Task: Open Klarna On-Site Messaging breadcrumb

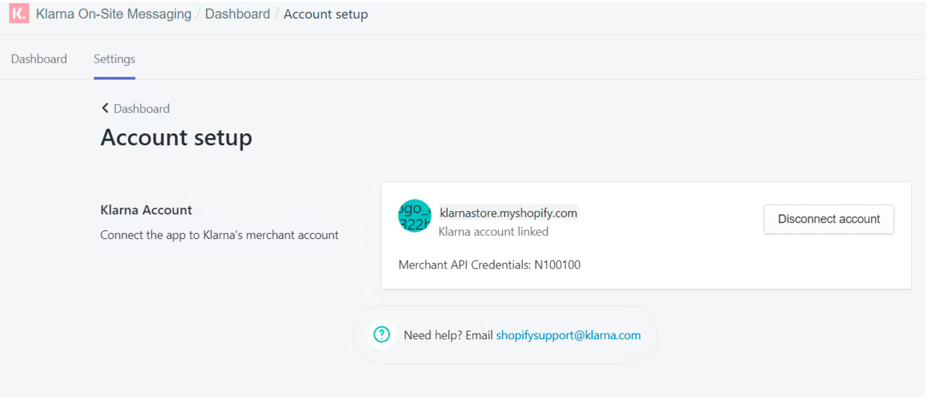Action: 114,14
